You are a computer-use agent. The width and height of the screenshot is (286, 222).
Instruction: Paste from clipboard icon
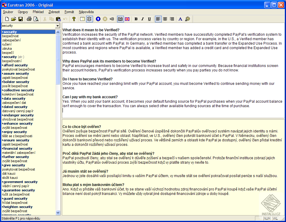(58, 19)
